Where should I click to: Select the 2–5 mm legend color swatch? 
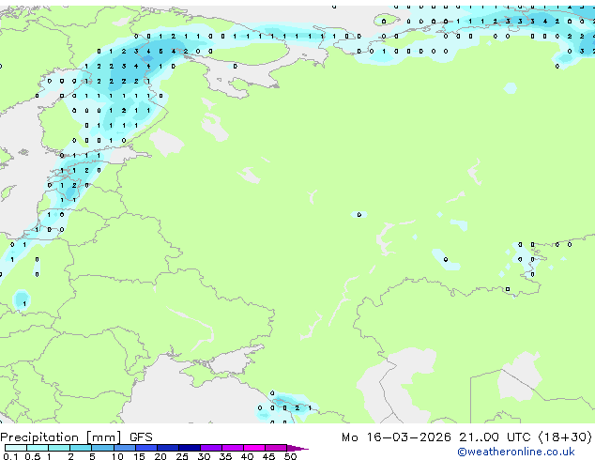point(81,448)
